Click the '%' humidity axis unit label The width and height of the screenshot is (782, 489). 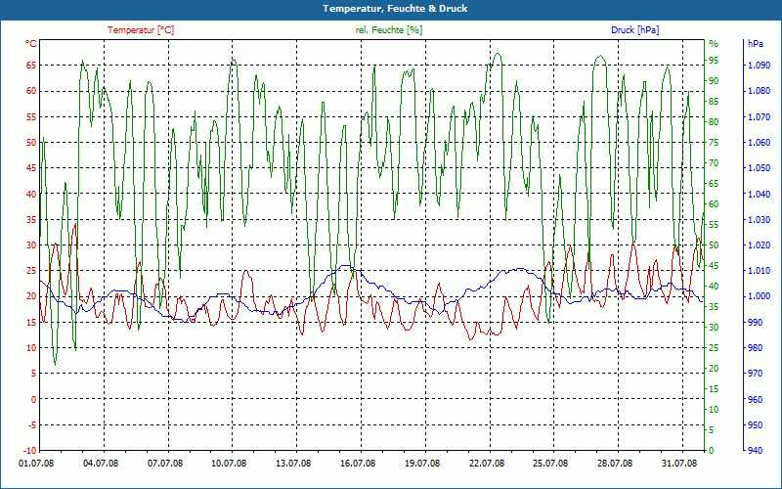(714, 44)
